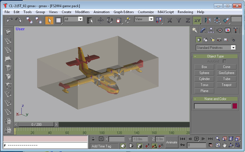Click the Add Time Tag field
The height and width of the screenshot is (152, 245).
click(104, 146)
